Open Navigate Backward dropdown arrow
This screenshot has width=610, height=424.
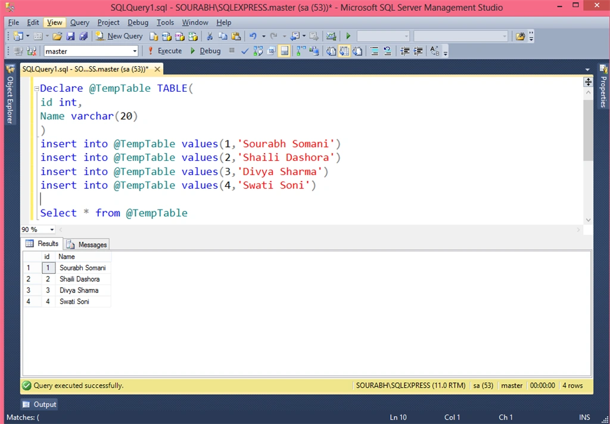coord(304,36)
